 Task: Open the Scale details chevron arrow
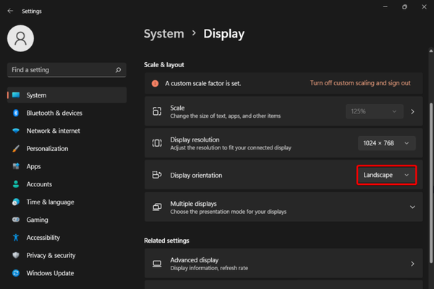(x=413, y=111)
